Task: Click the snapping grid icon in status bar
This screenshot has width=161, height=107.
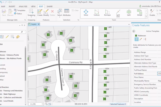Action: tap(46, 104)
